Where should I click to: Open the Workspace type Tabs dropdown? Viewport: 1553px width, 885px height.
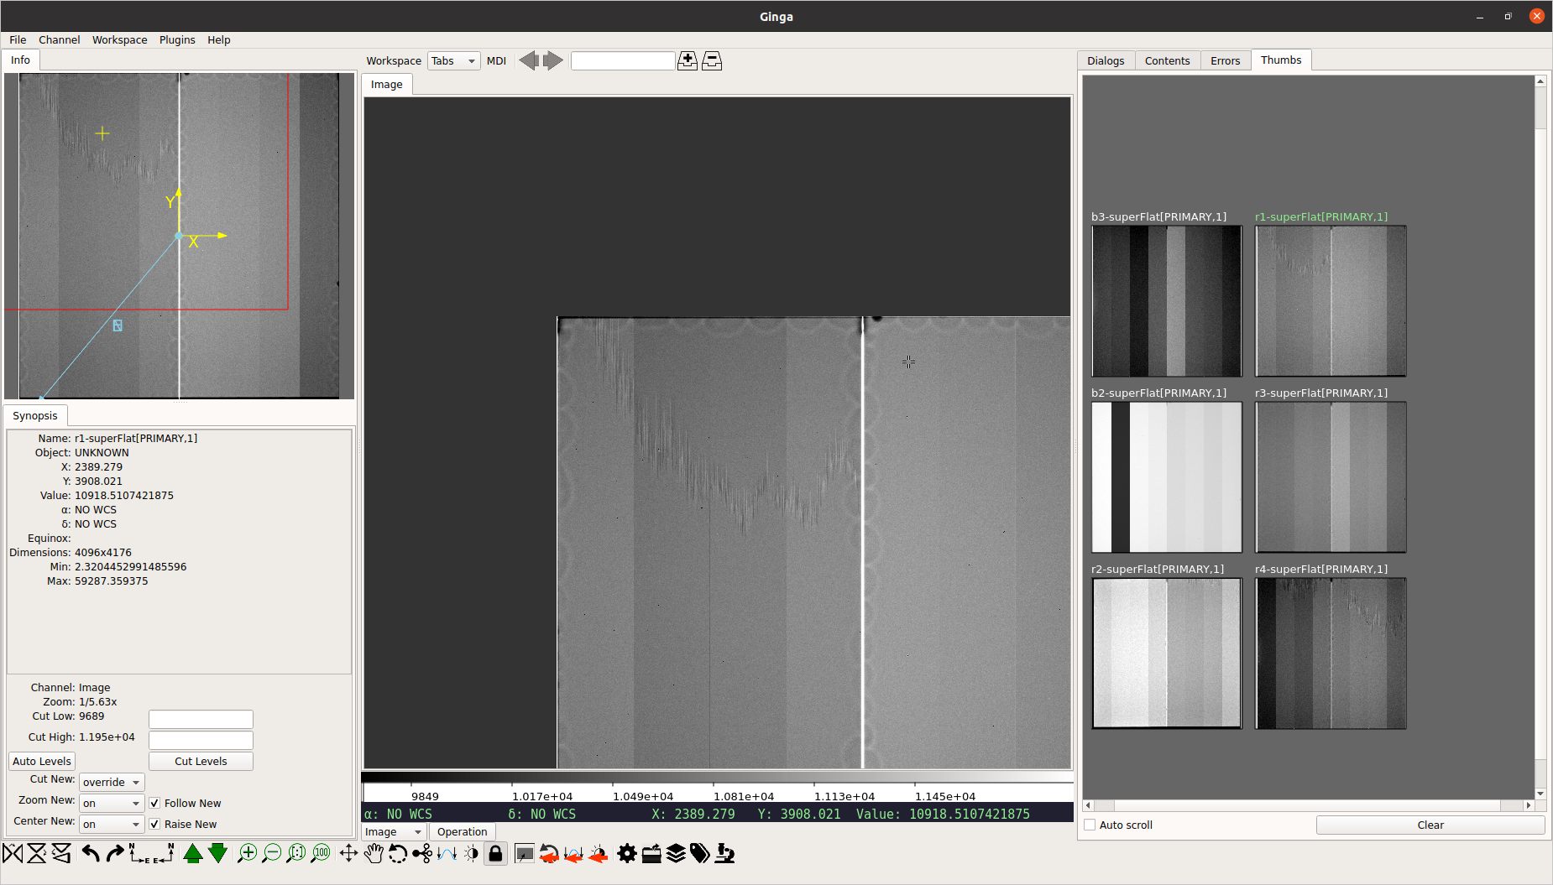(453, 61)
